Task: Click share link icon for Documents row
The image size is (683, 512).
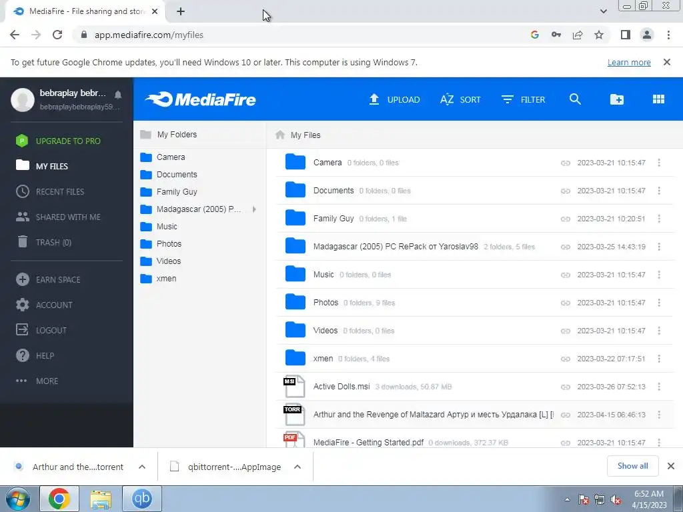Action: [x=566, y=191]
